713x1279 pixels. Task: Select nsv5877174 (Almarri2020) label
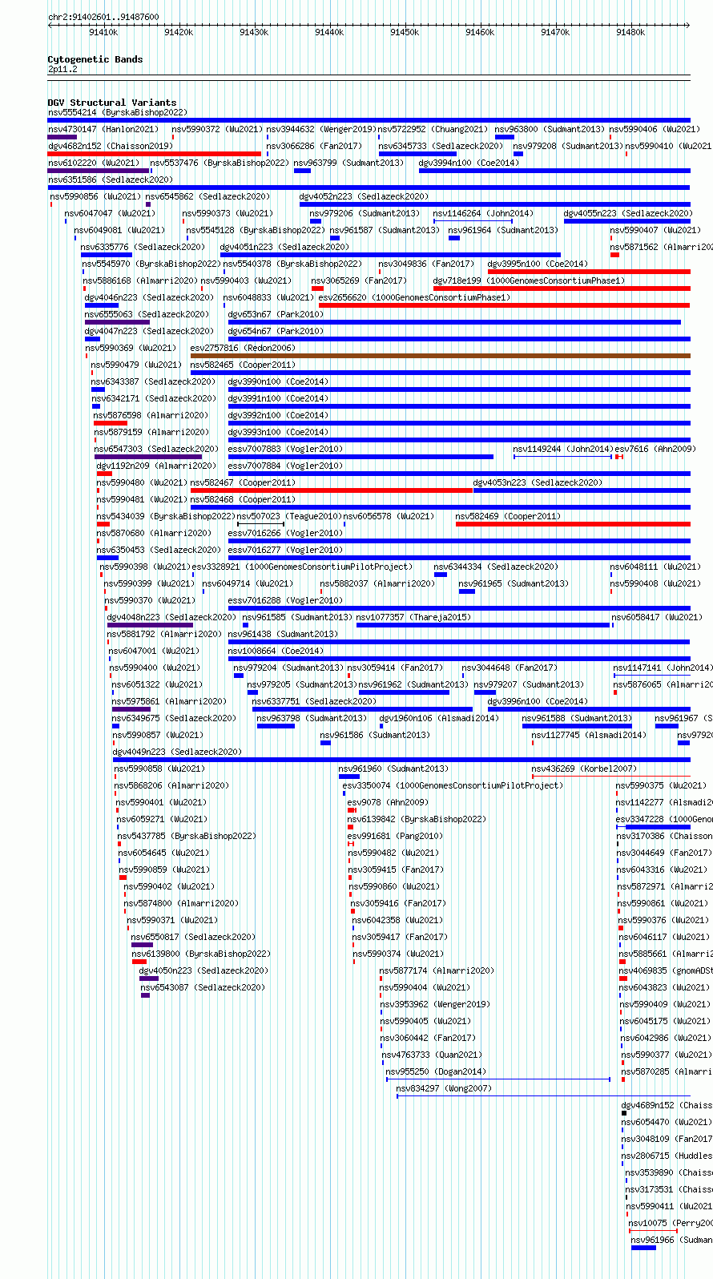pos(437,970)
